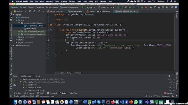Image resolution: width=188 pixels, height=105 pixels.
Task: Switch to the MainActivity.kt editor tab
Action: [76, 11]
